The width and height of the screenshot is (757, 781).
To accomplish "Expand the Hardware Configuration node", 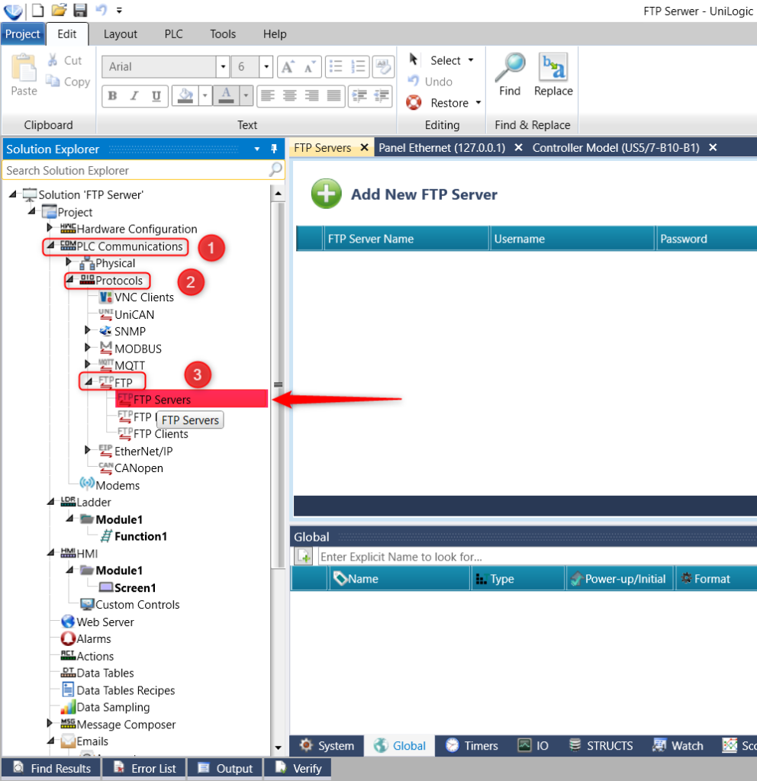I will [50, 228].
